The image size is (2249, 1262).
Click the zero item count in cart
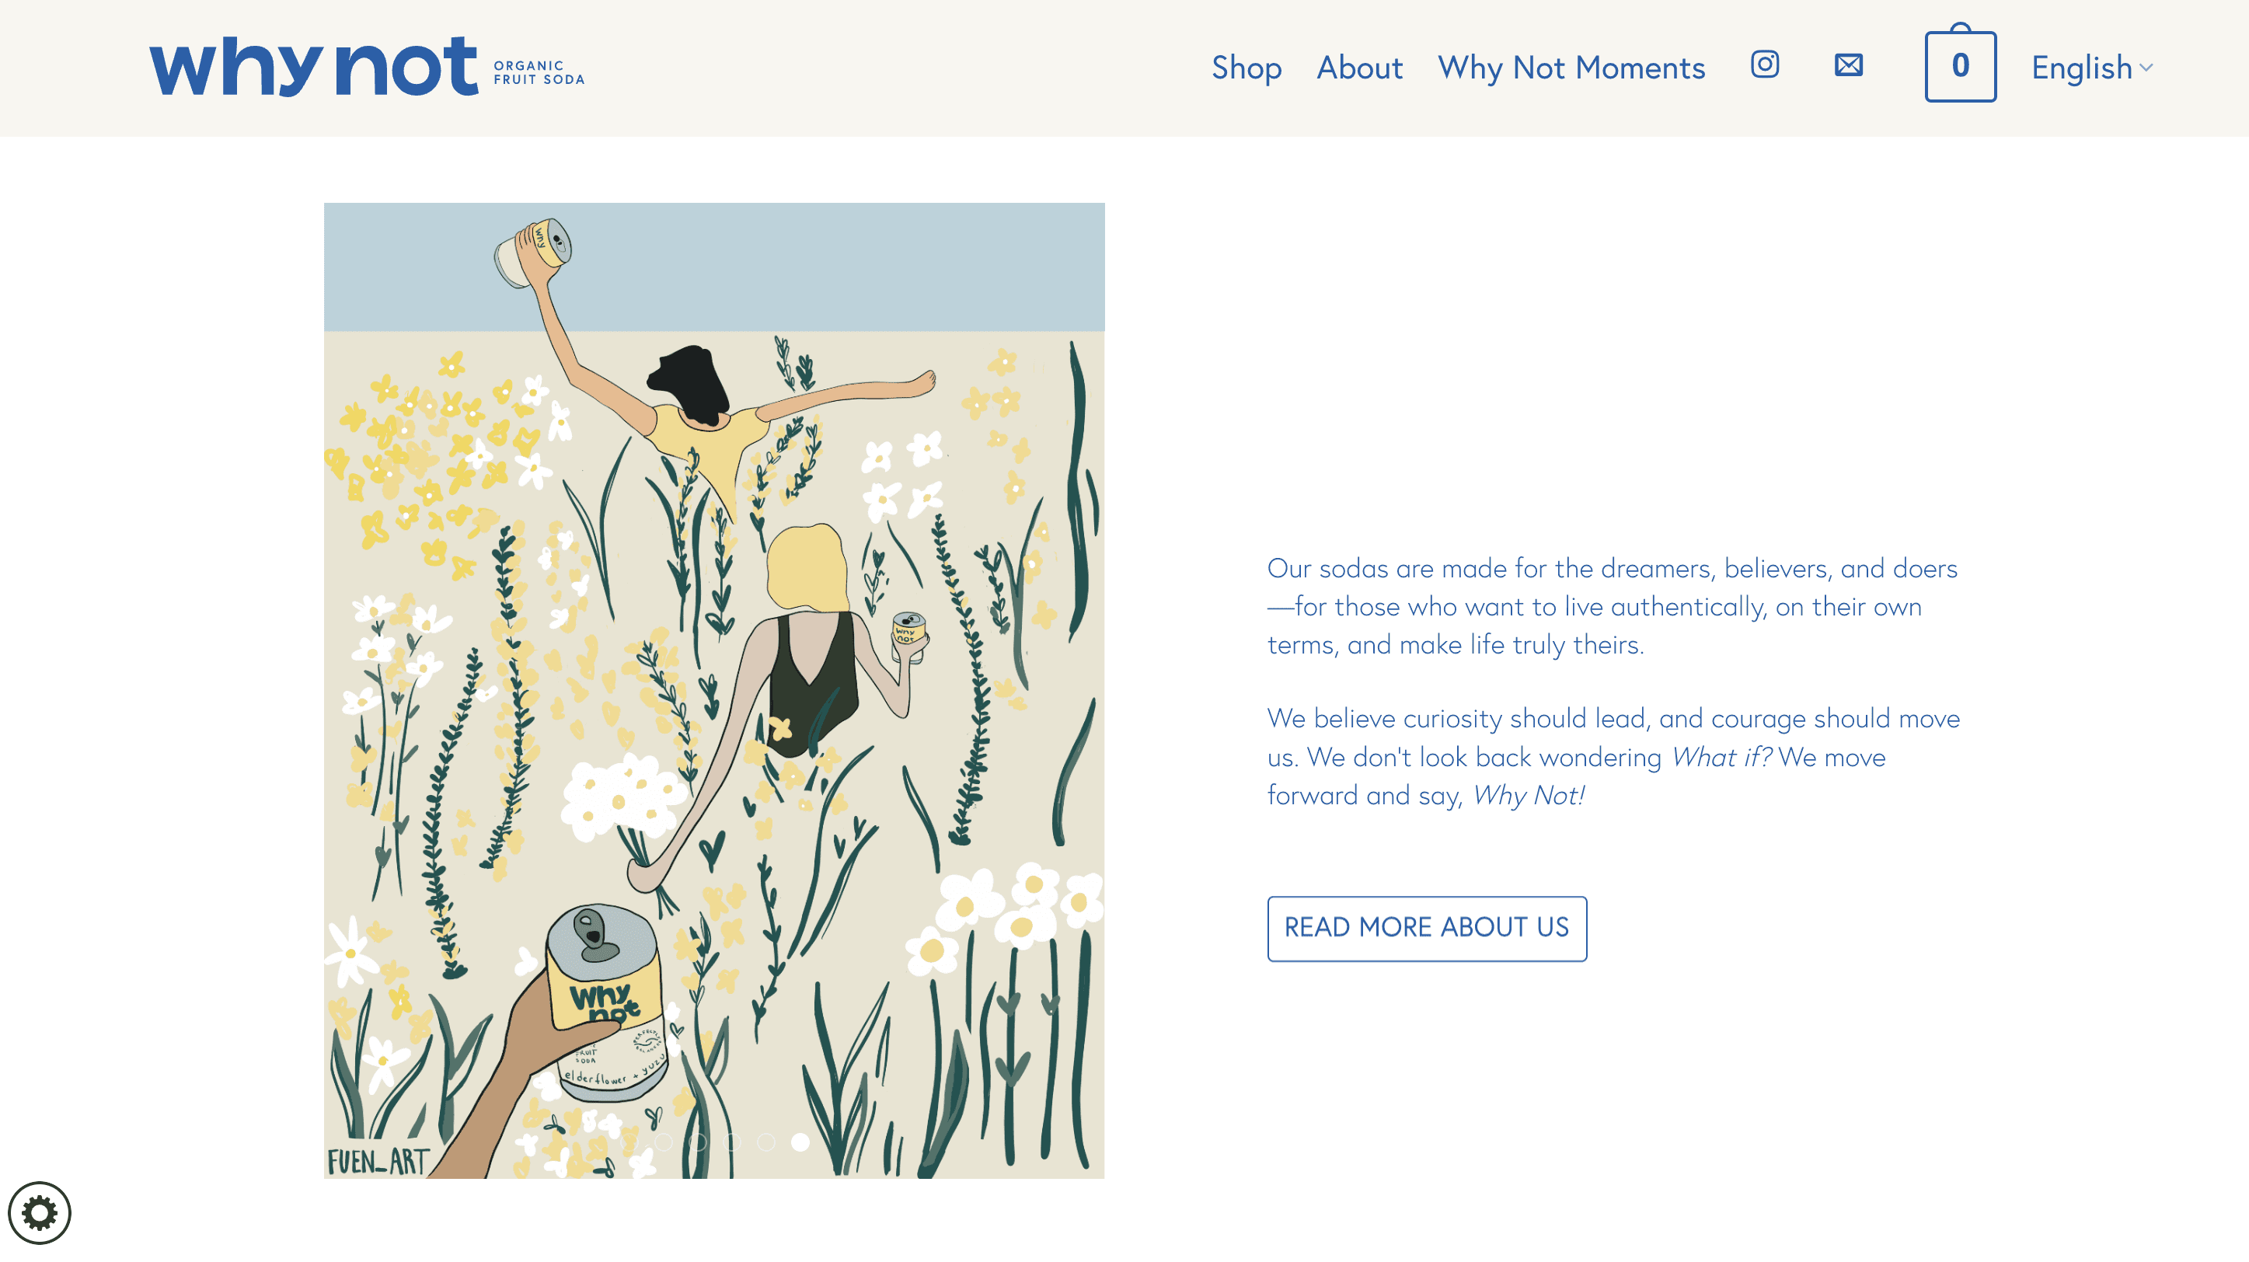click(1960, 65)
